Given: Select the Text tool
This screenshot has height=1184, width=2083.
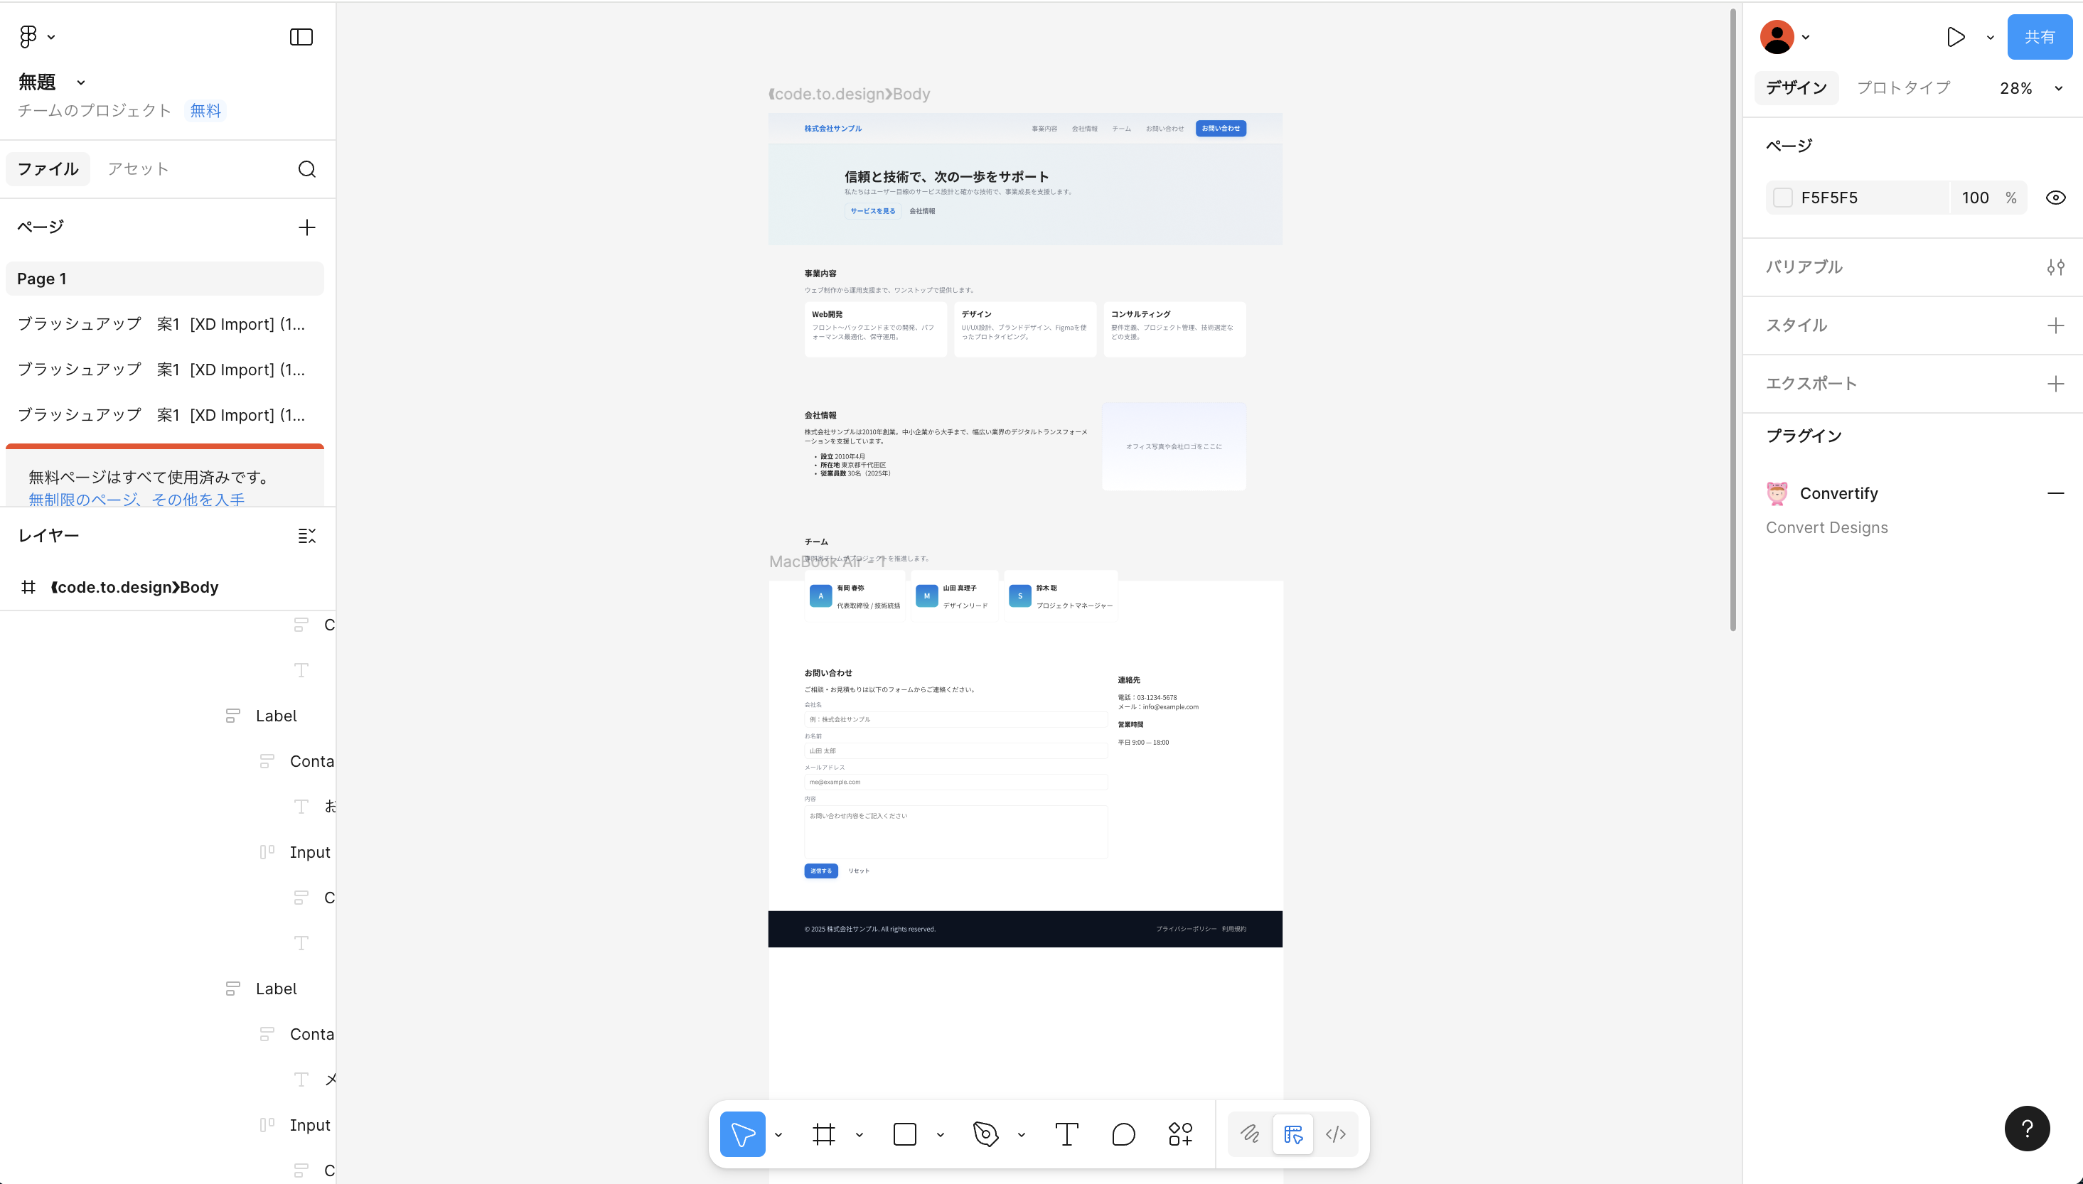Looking at the screenshot, I should 1066,1134.
